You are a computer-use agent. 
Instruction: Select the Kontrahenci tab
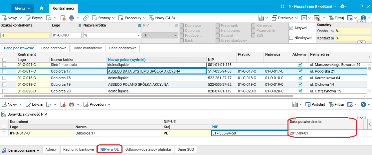(63, 8)
